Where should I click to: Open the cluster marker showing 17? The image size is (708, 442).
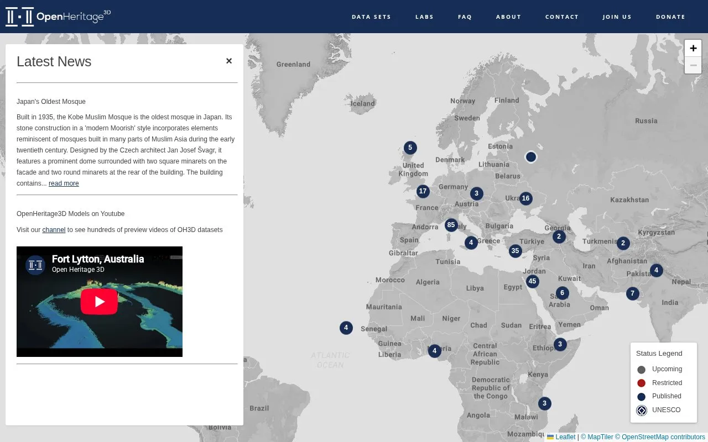[x=423, y=191]
